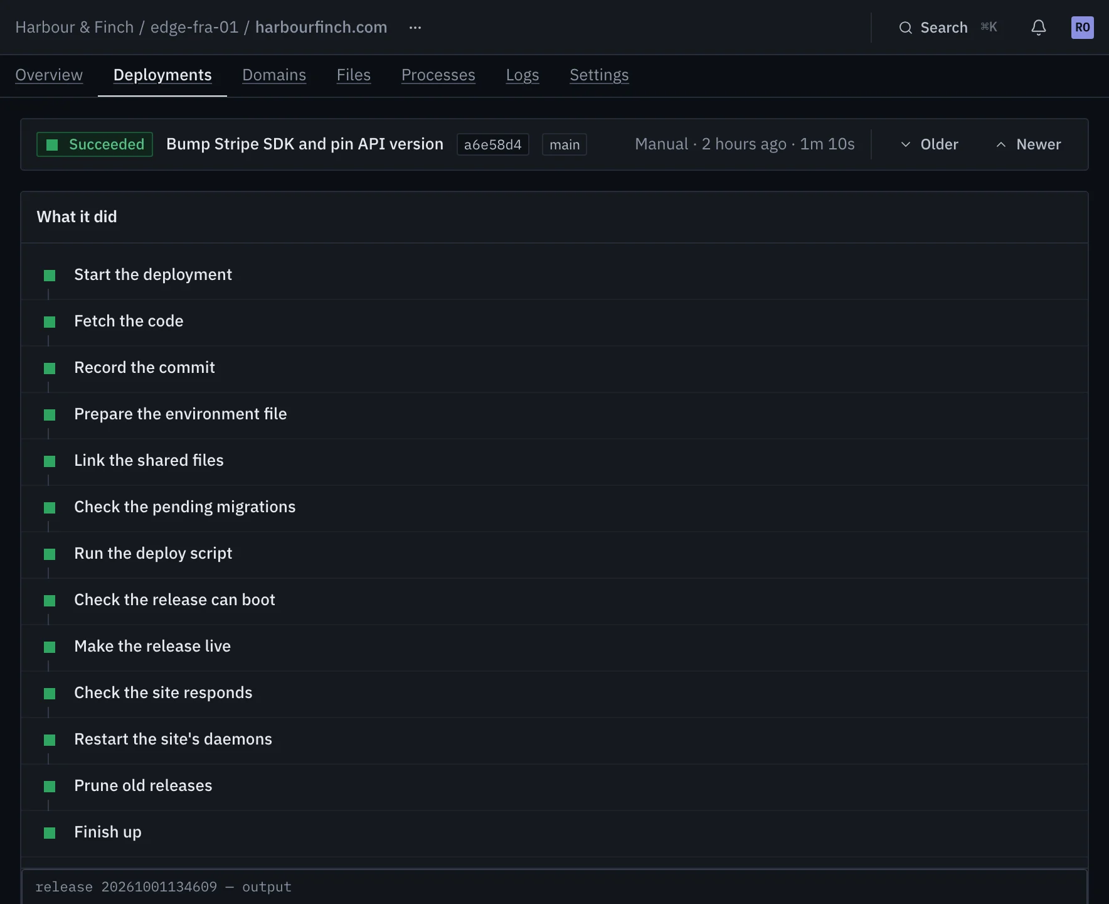
Task: Click status square for Check the site responds
Action: (x=50, y=694)
